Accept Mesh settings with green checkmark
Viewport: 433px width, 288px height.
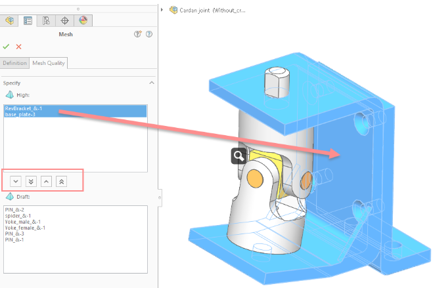click(x=7, y=47)
